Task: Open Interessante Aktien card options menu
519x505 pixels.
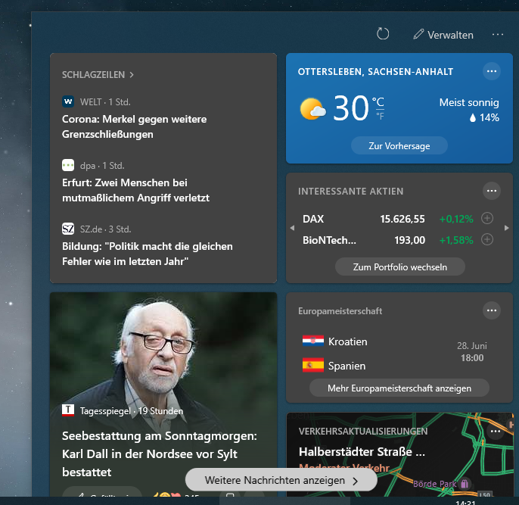Action: [492, 191]
